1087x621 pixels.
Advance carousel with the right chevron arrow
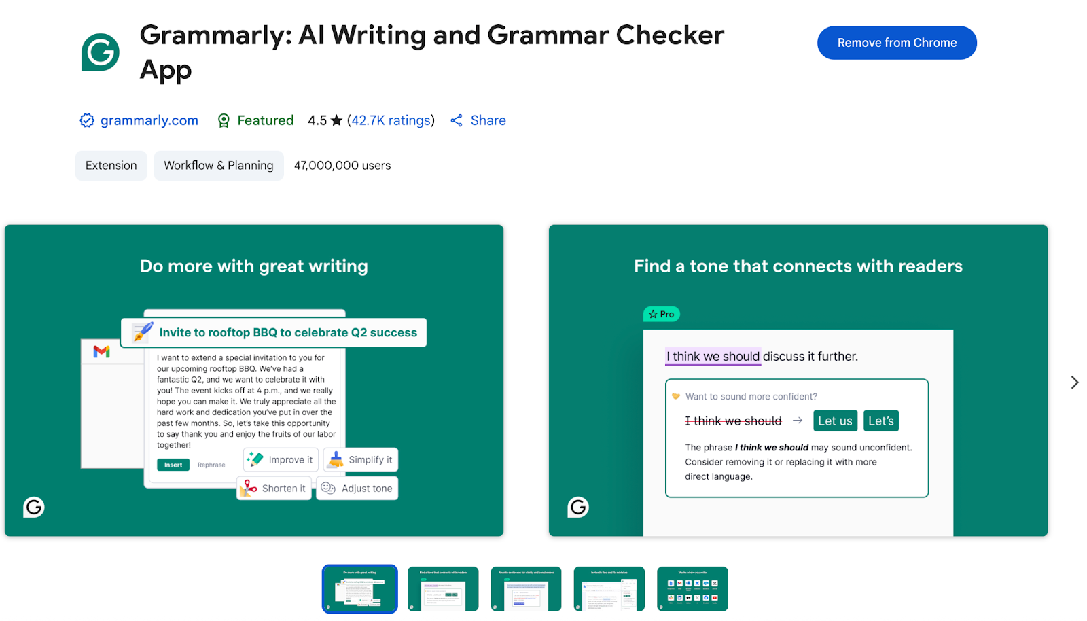(x=1074, y=383)
